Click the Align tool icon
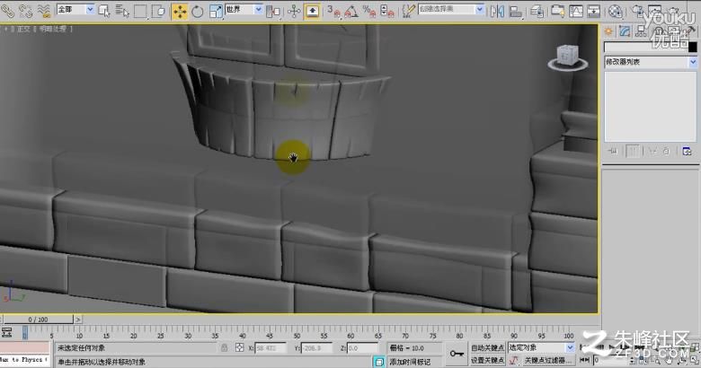 516,11
